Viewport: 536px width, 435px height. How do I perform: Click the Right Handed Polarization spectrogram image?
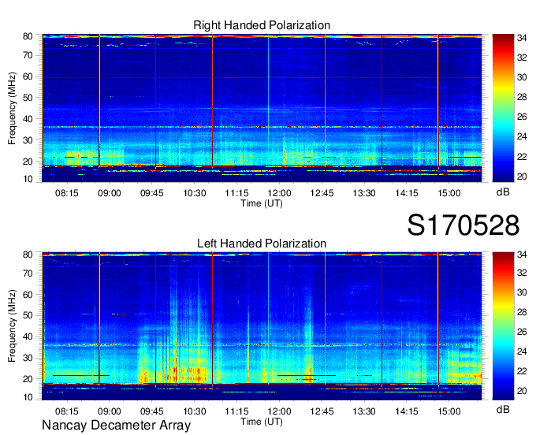[x=262, y=108]
